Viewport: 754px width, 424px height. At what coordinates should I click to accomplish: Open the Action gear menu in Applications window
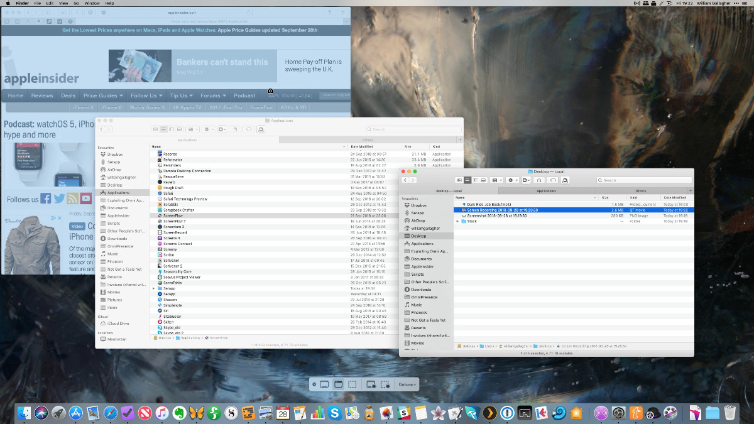coord(208,129)
